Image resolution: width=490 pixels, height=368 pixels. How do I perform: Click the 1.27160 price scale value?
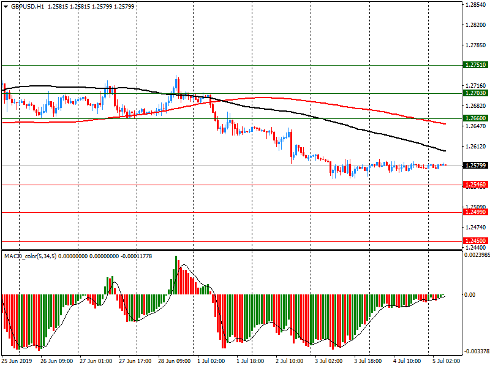(476, 85)
